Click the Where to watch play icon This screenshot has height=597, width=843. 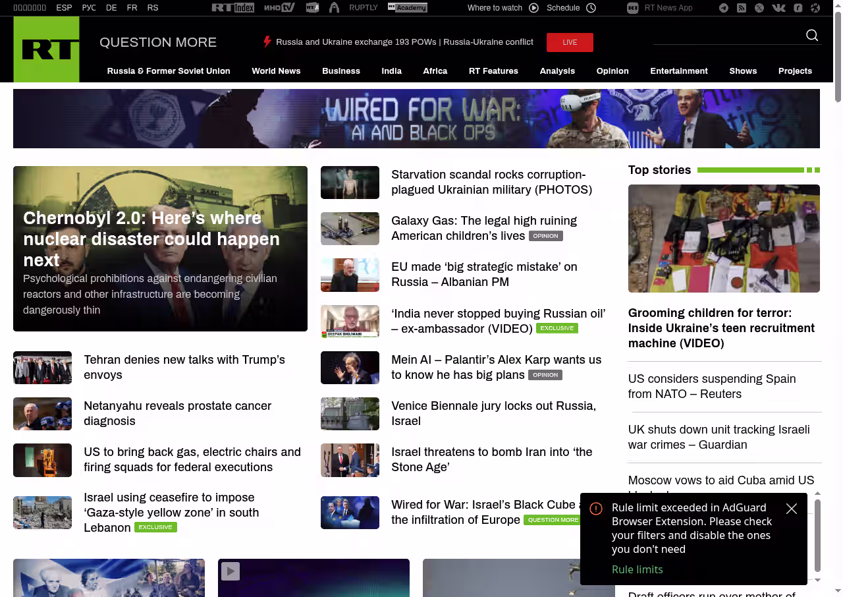click(533, 8)
